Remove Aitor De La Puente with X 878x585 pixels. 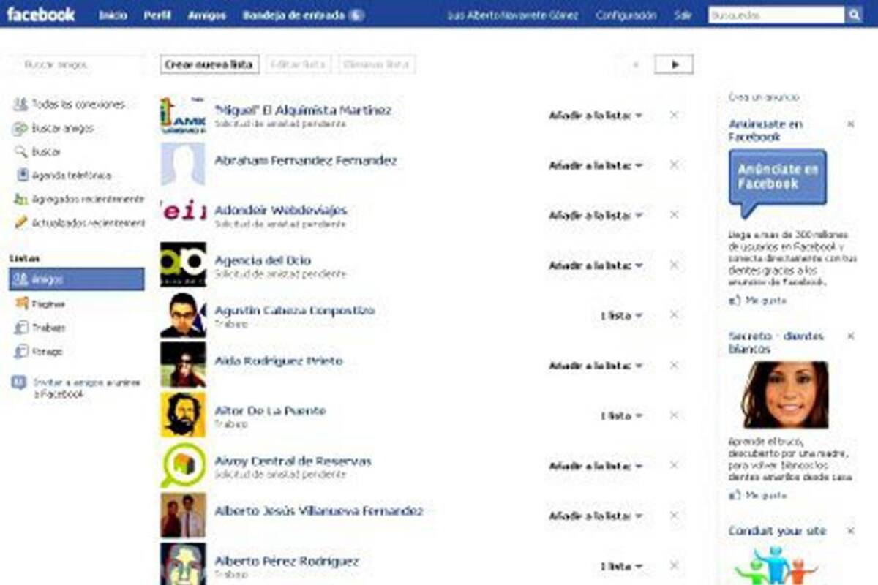point(674,415)
